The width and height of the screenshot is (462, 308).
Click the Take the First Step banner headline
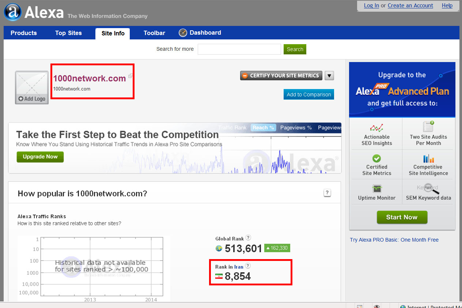[x=117, y=135]
